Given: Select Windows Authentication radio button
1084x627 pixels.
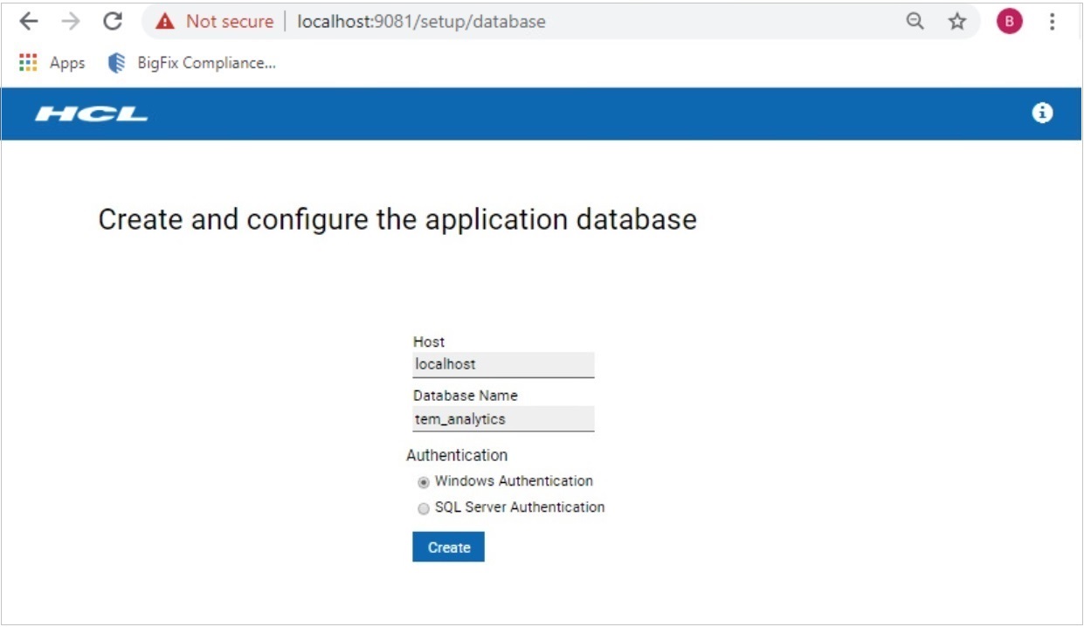Looking at the screenshot, I should click(x=424, y=482).
